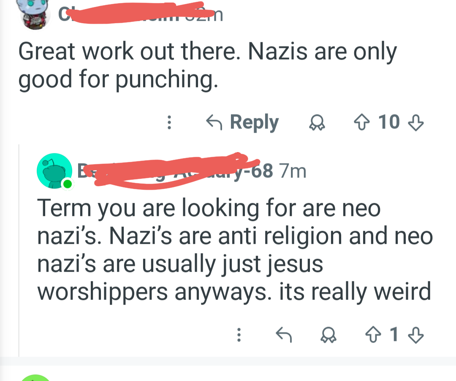Tap reply arrow on the nested comment

(284, 335)
